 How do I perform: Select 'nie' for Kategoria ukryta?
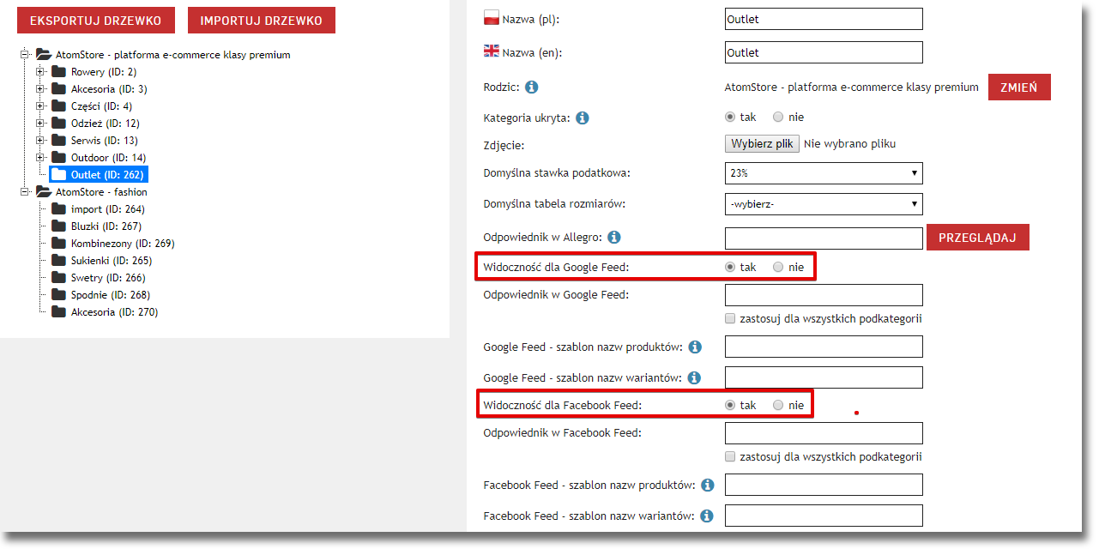[x=778, y=118]
